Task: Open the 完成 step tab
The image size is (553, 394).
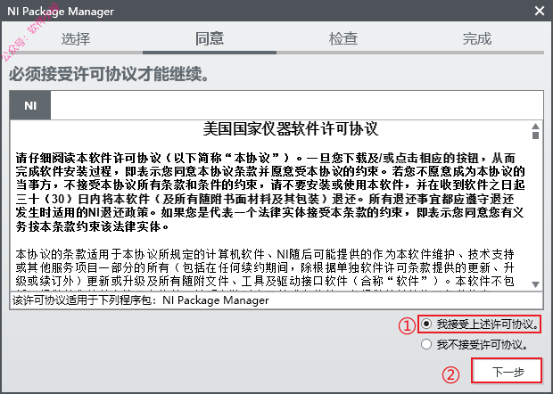Action: 477,39
